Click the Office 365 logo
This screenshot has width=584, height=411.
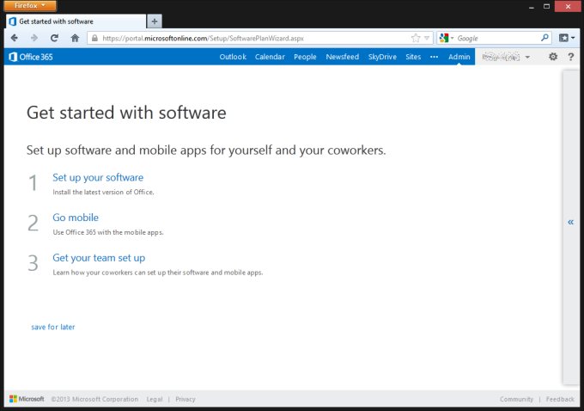pyautogui.click(x=31, y=57)
